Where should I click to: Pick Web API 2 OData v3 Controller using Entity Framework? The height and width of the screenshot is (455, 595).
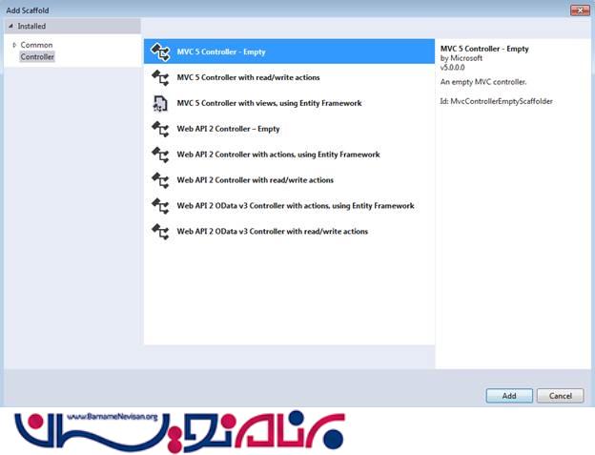click(289, 206)
